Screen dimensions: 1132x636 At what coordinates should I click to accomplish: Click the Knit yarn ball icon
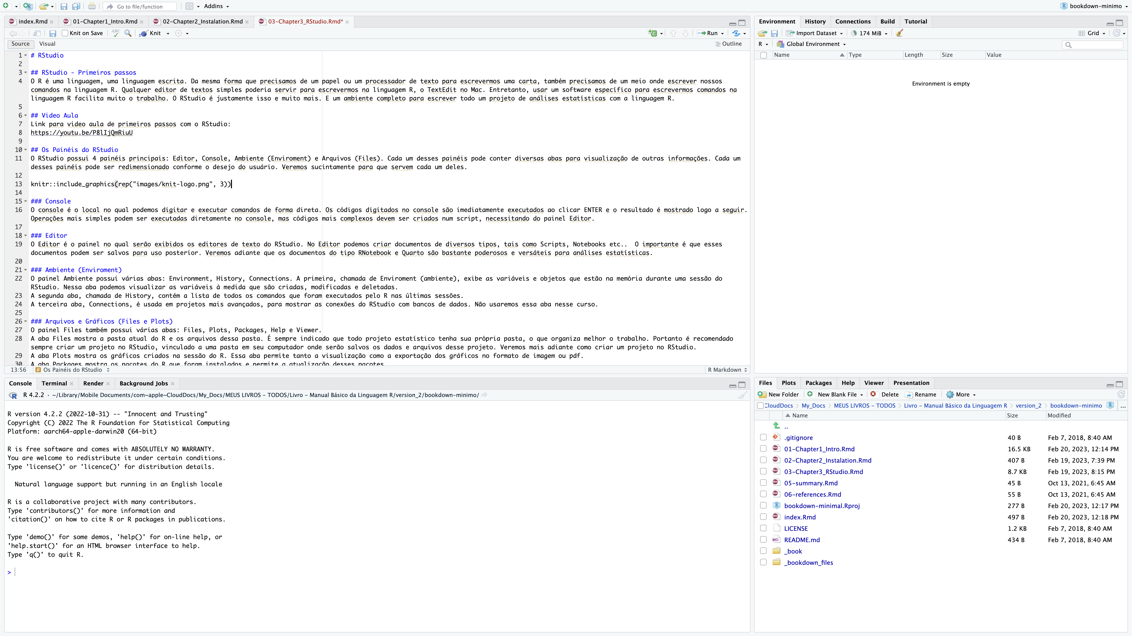143,33
